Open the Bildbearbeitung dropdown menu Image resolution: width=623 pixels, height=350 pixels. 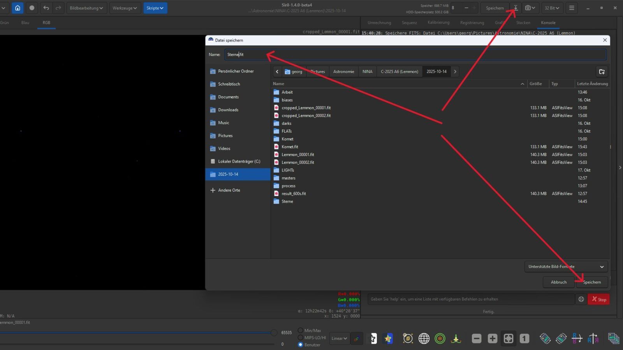coord(86,8)
